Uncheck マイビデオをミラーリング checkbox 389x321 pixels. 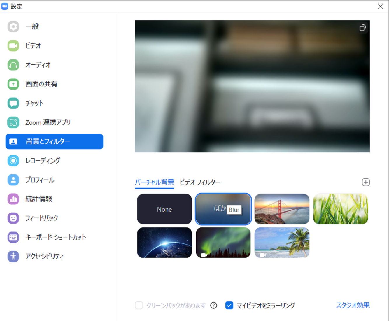229,305
